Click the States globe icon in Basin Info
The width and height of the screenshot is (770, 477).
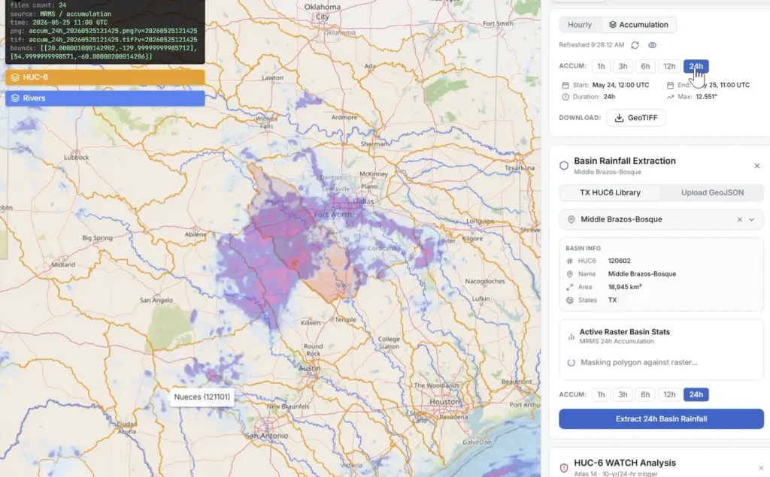pyautogui.click(x=570, y=300)
